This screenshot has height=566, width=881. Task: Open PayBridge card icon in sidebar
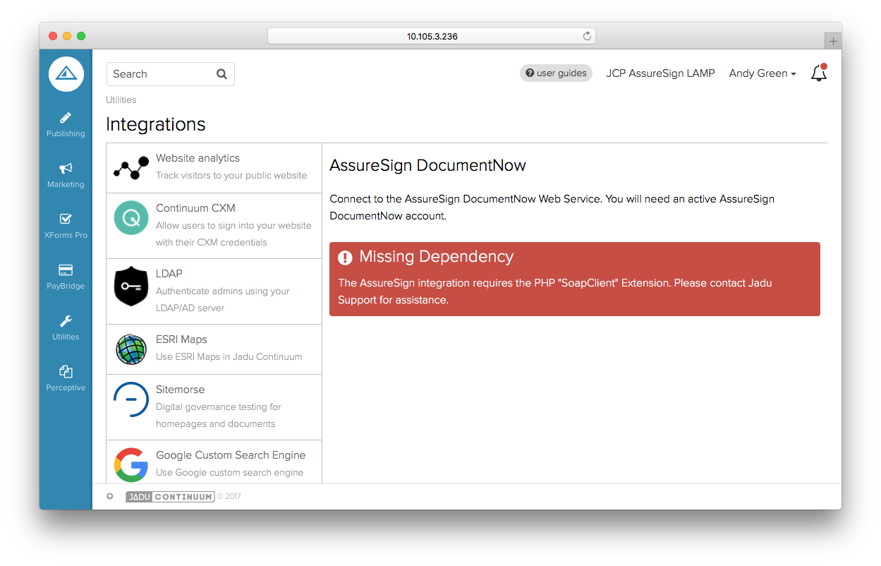coord(66,270)
